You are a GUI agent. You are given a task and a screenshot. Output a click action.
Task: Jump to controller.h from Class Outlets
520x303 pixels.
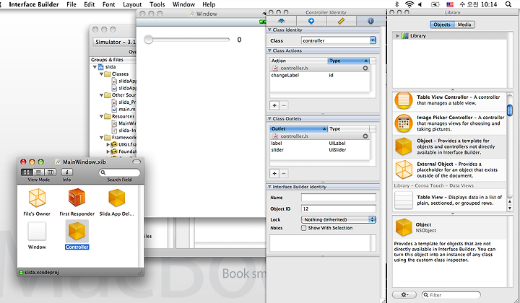[365, 136]
